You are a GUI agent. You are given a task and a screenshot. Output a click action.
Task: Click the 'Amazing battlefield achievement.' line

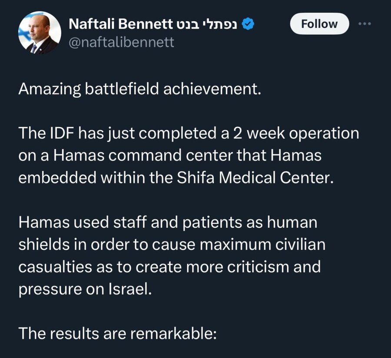pyautogui.click(x=139, y=89)
